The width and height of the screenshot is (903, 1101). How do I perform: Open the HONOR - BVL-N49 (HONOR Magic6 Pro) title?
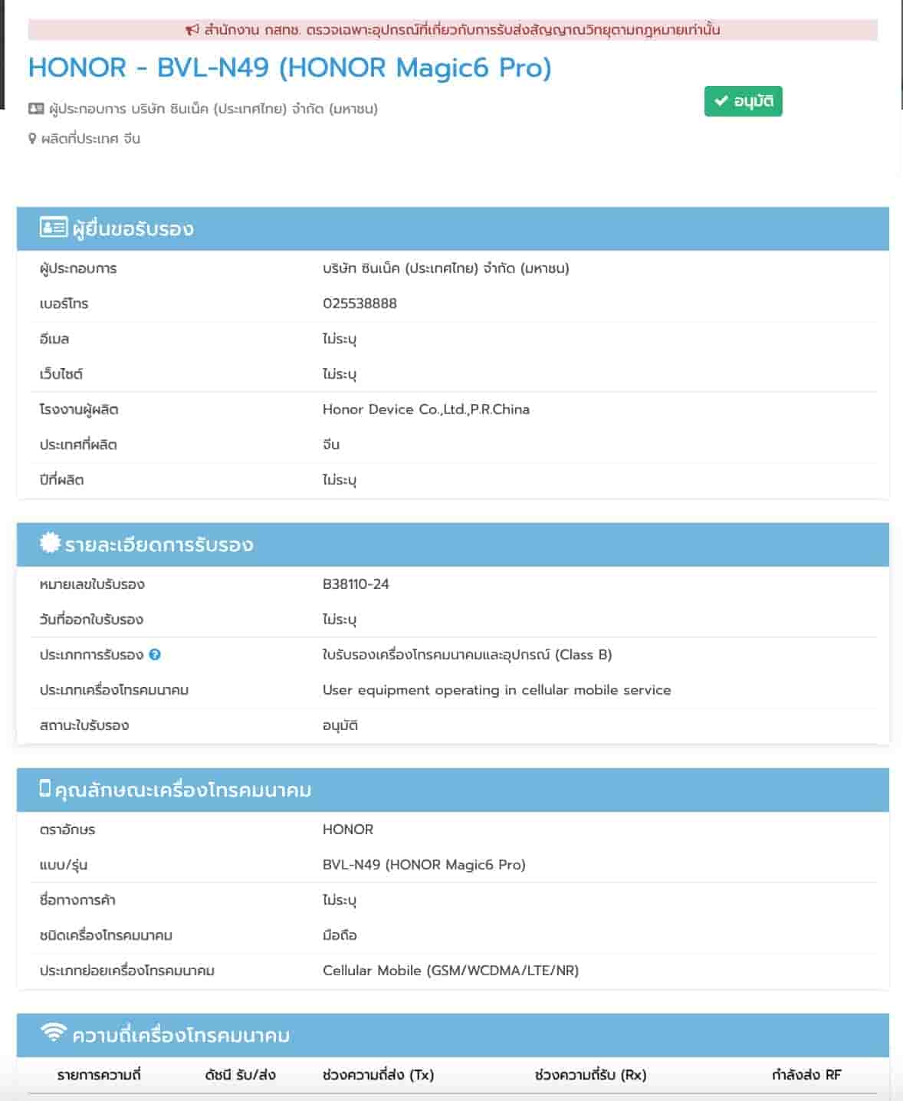290,67
